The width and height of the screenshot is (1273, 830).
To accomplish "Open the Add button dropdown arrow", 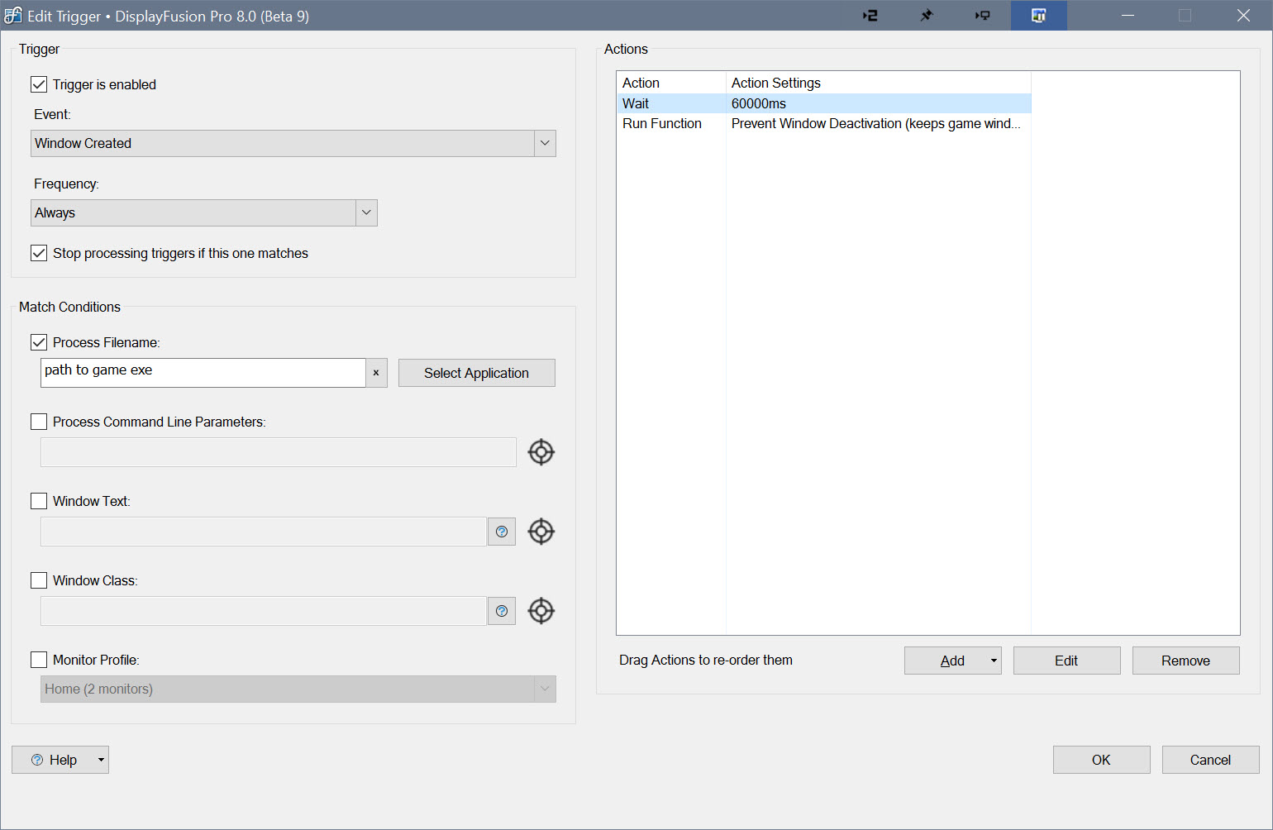I will [993, 661].
